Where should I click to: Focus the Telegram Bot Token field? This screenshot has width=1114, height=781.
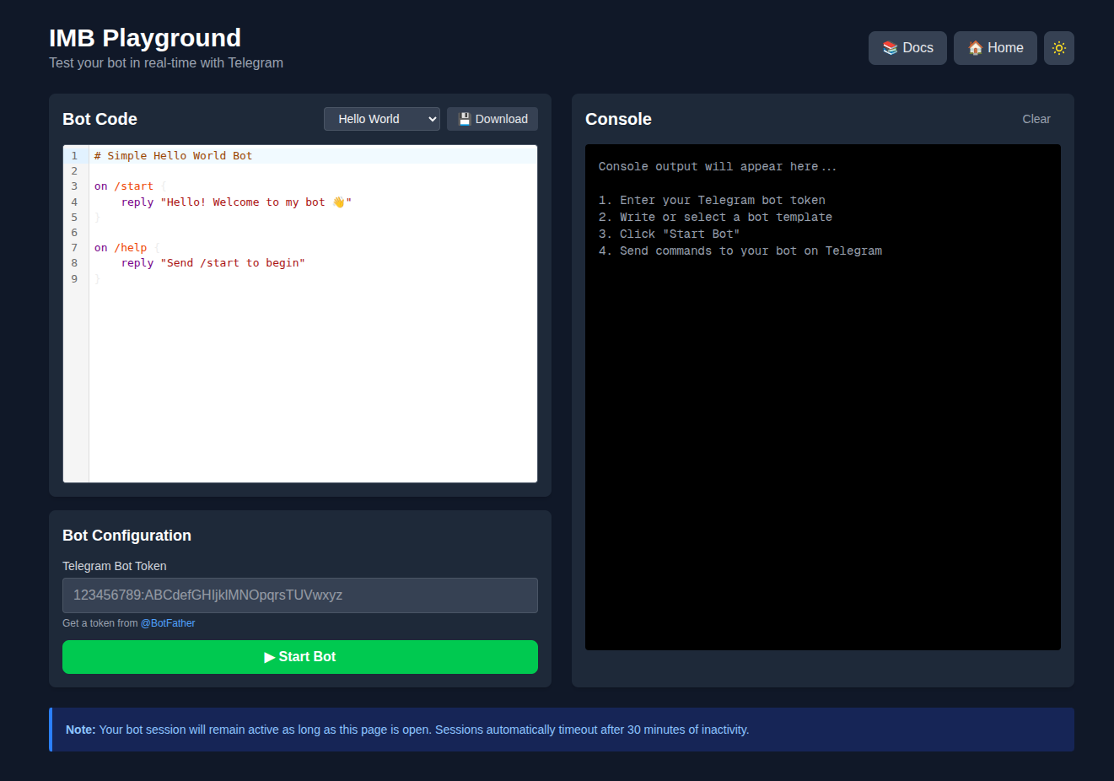click(300, 595)
